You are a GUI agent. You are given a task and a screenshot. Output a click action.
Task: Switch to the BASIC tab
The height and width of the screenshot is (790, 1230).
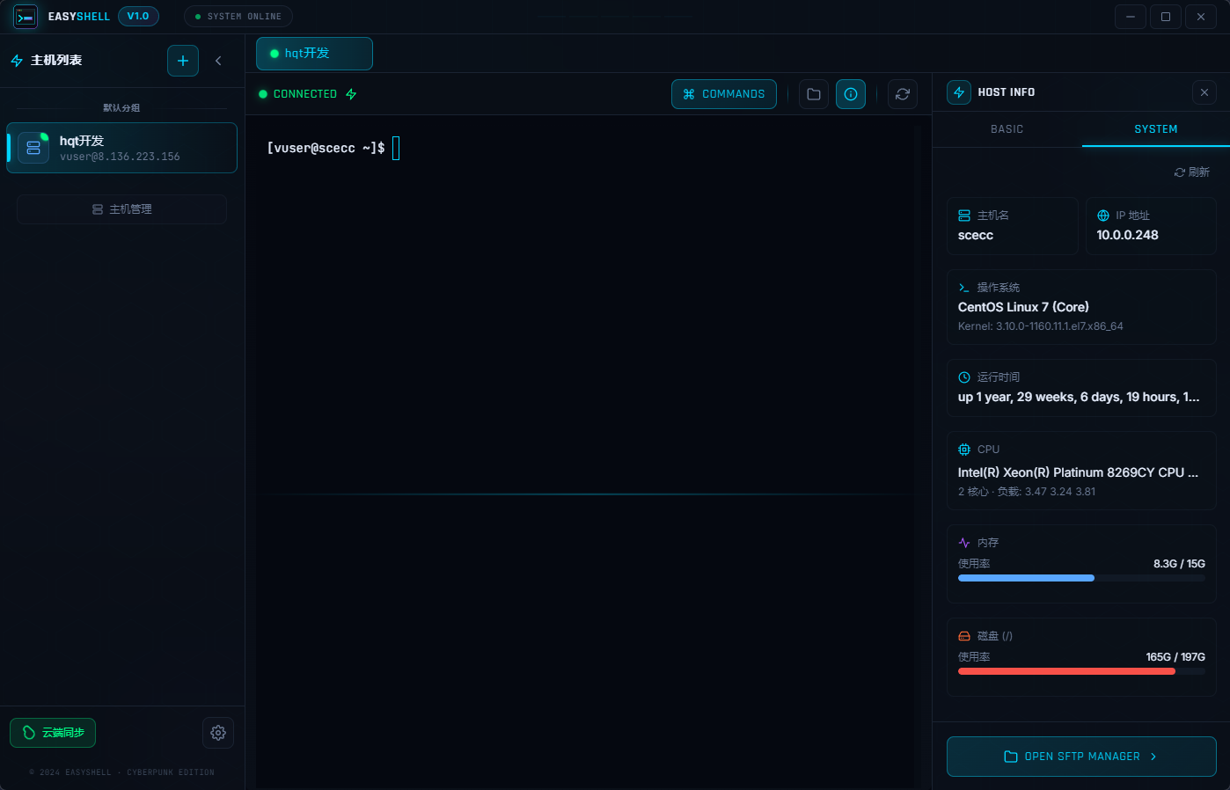(x=1007, y=129)
